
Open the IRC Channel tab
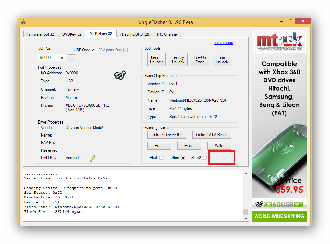[167, 34]
